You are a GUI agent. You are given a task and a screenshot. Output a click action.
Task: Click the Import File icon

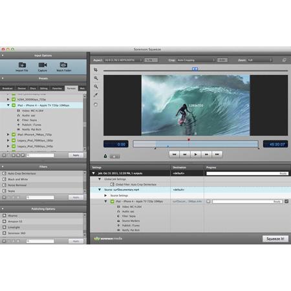click(22, 65)
